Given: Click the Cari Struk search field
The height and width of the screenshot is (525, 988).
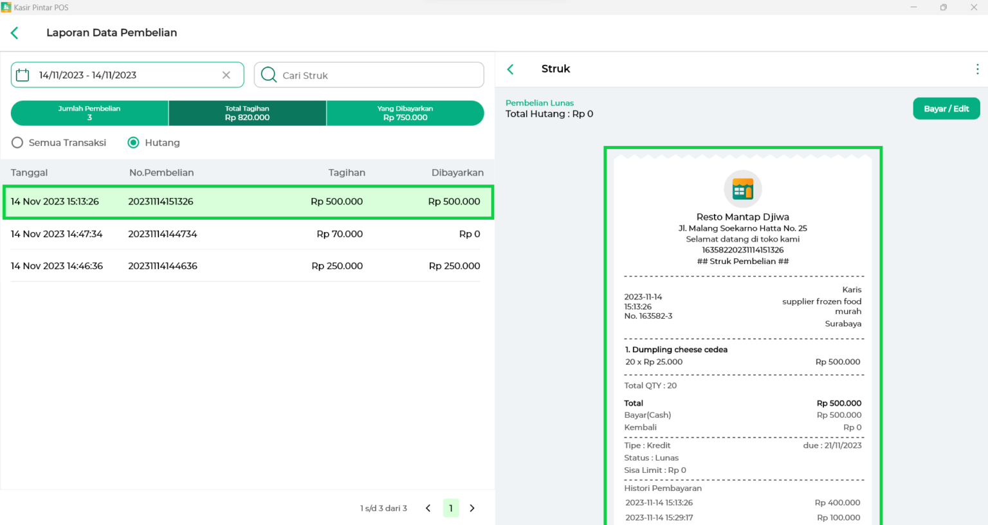Looking at the screenshot, I should pos(380,75).
